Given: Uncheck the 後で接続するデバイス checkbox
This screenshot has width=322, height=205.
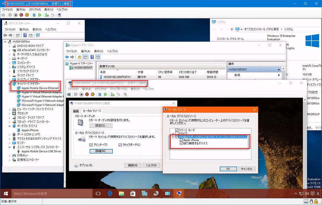Looking at the screenshot, I should (181, 143).
